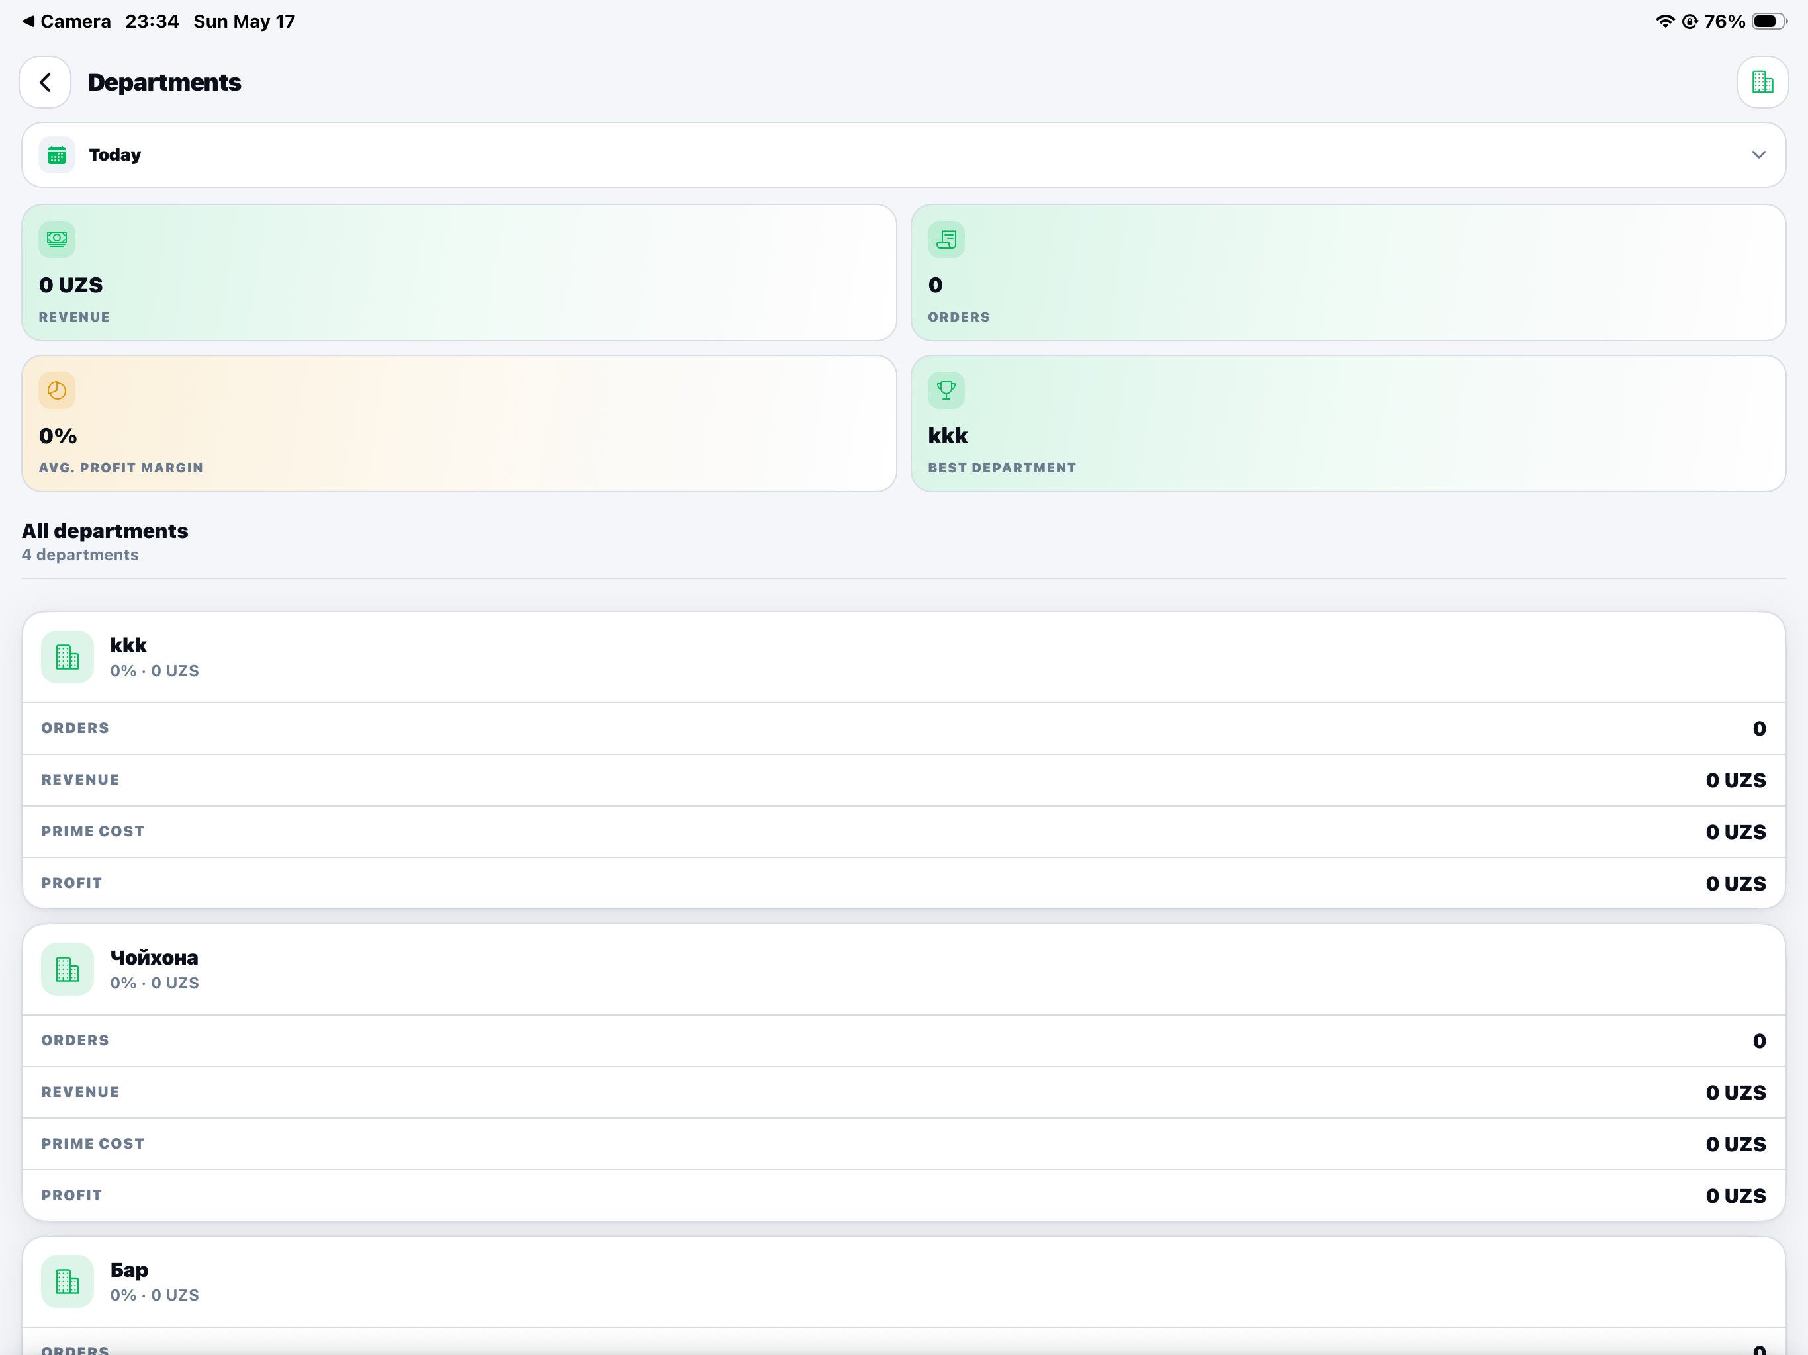Tap the Orders receipt icon
1808x1355 pixels.
tap(946, 240)
